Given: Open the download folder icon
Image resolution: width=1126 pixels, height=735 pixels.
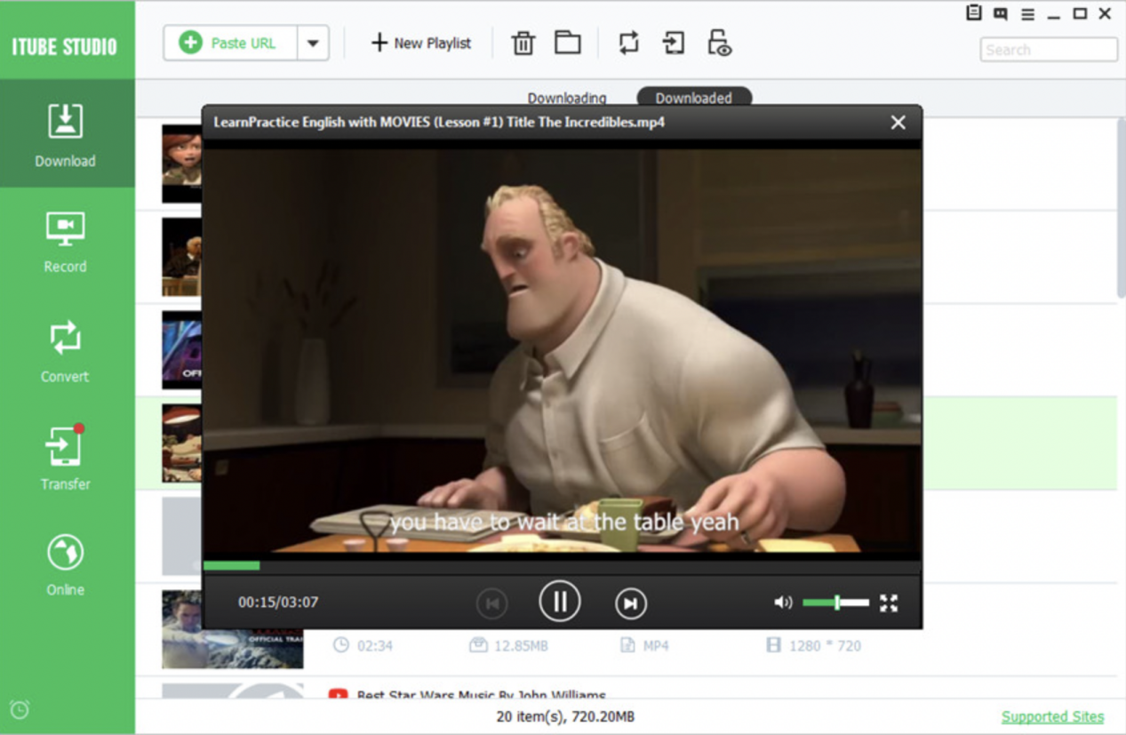Looking at the screenshot, I should coord(567,43).
